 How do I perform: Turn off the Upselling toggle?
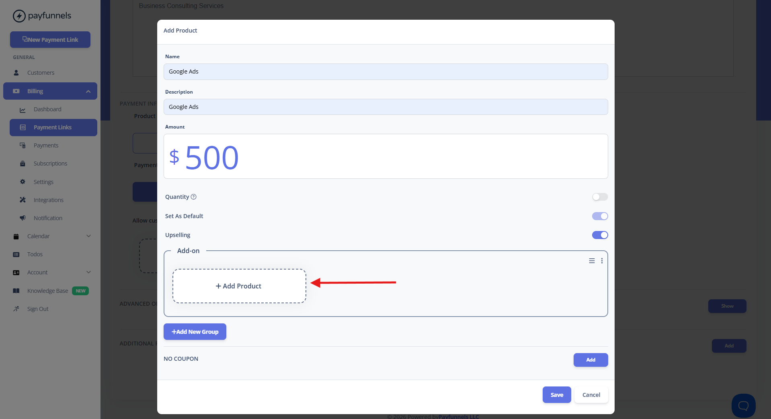(600, 235)
